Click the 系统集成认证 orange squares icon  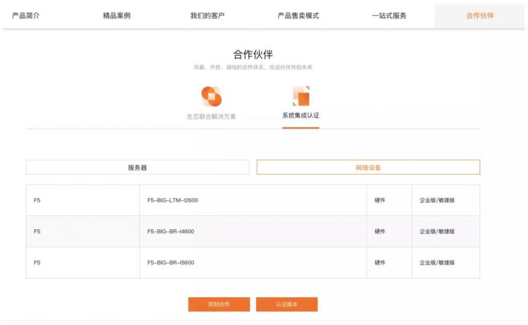click(x=301, y=96)
